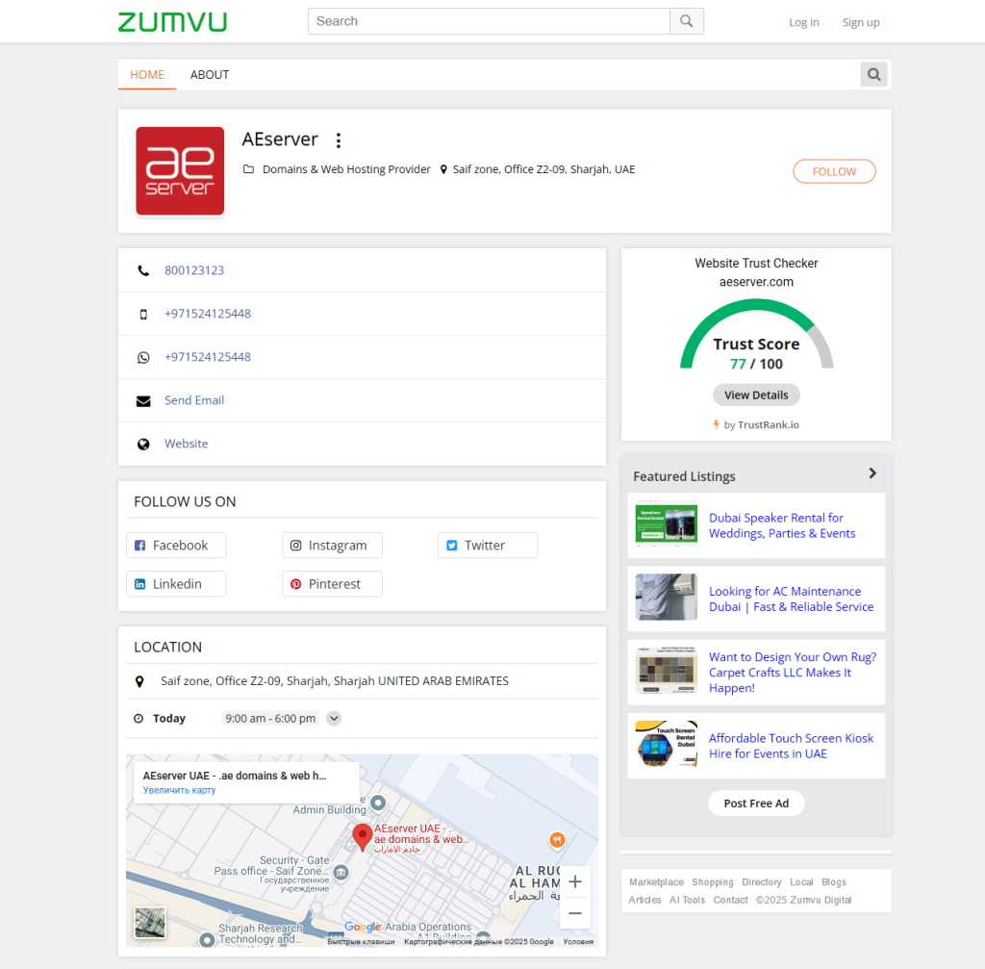The width and height of the screenshot is (985, 969).
Task: Switch map to satellite thumbnail view
Action: (150, 923)
